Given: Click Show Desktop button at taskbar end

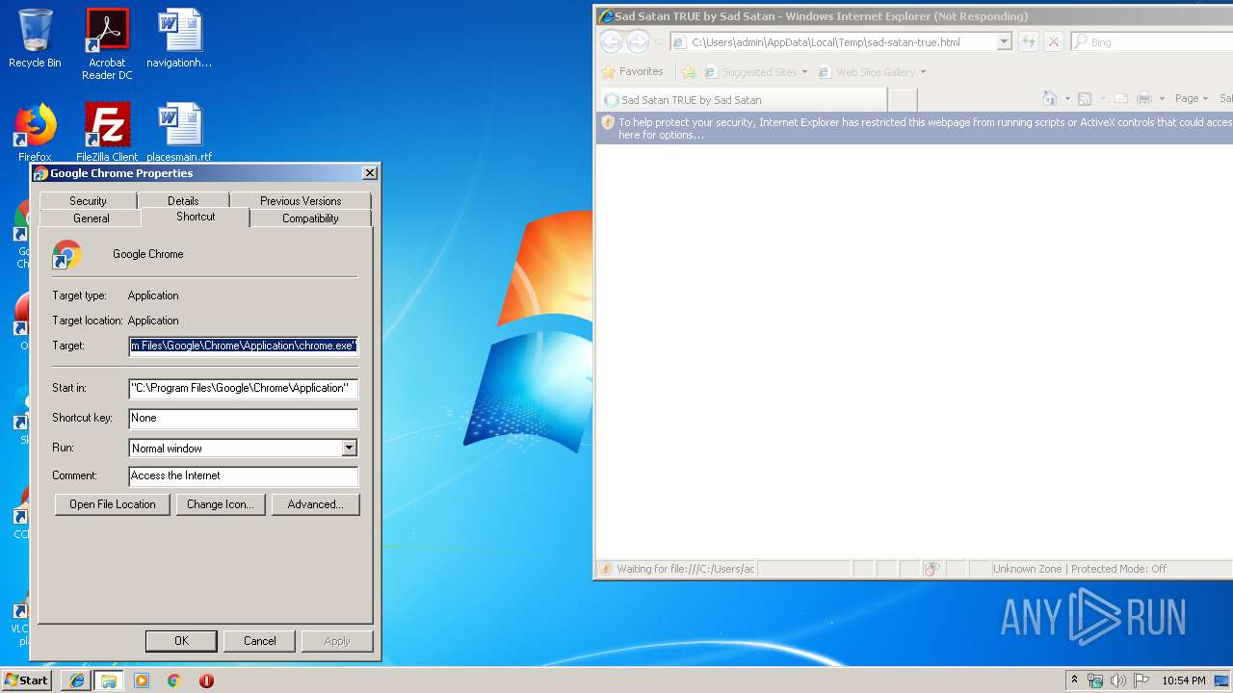Looking at the screenshot, I should [1222, 680].
